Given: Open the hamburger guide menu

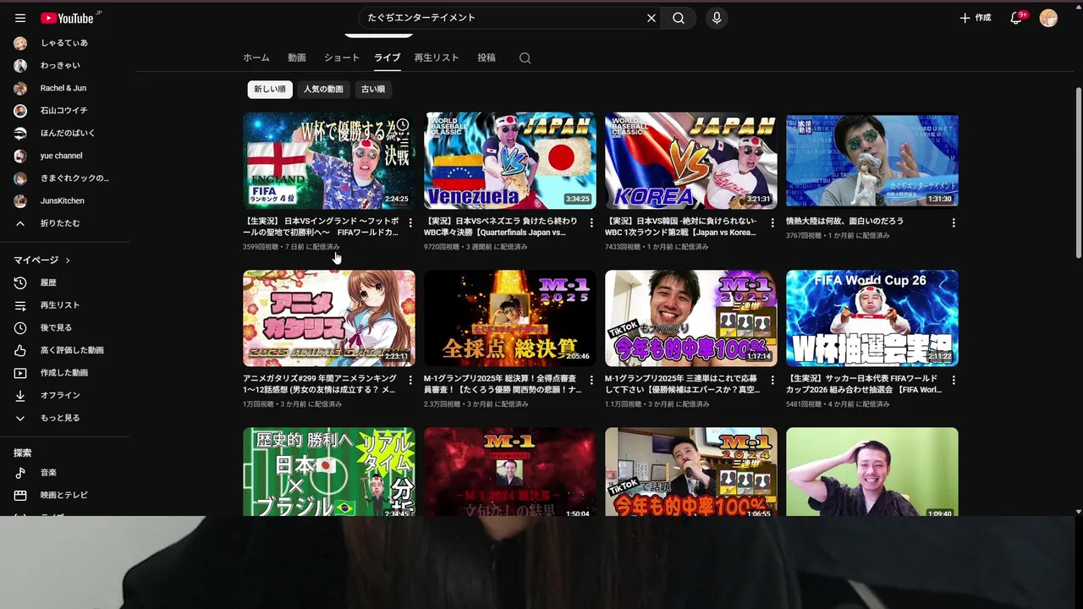Looking at the screenshot, I should coord(20,18).
